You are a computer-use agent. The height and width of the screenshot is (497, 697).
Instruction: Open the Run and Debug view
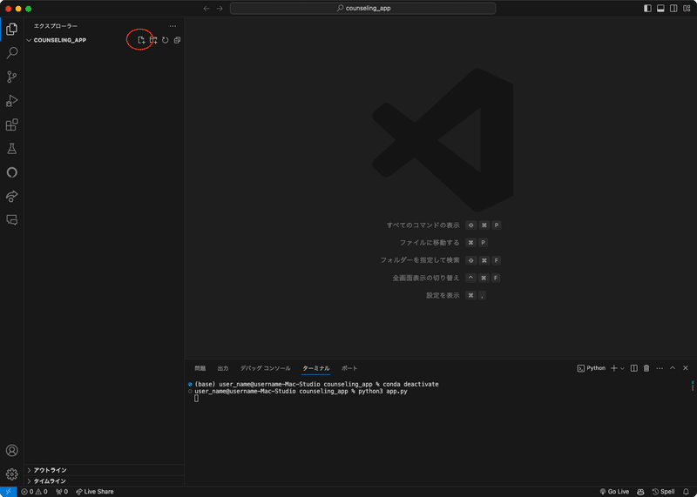(12, 101)
